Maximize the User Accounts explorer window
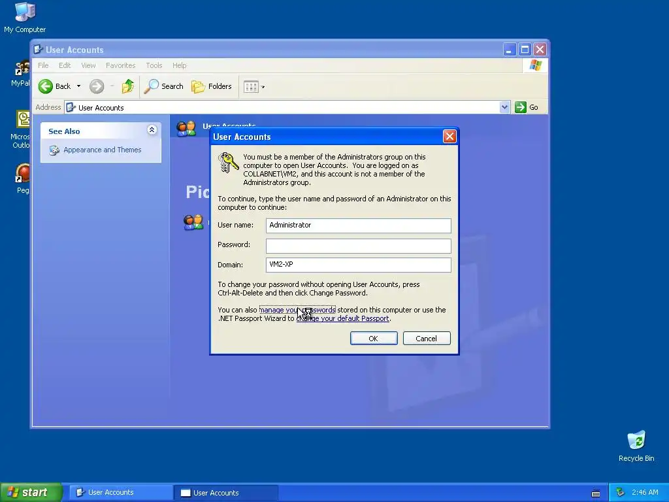 (x=525, y=50)
